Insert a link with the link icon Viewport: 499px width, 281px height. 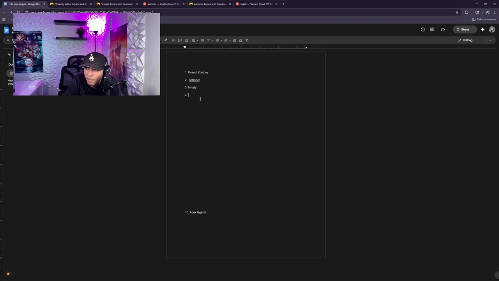click(173, 40)
